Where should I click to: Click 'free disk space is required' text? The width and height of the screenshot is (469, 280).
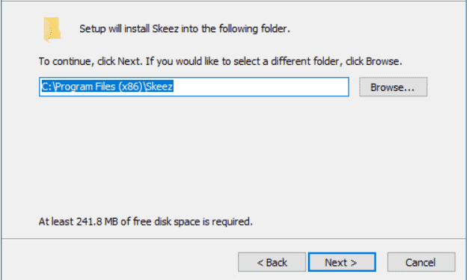tap(193, 222)
